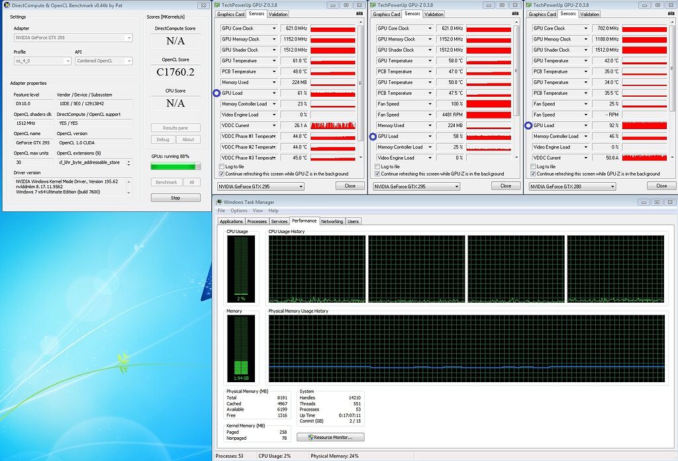Click Close button in third GPU-Z window

(661, 186)
